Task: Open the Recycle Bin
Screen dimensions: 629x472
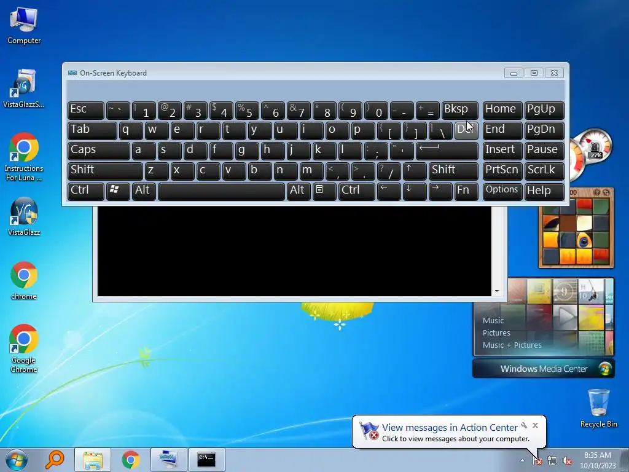Action: coord(598,408)
